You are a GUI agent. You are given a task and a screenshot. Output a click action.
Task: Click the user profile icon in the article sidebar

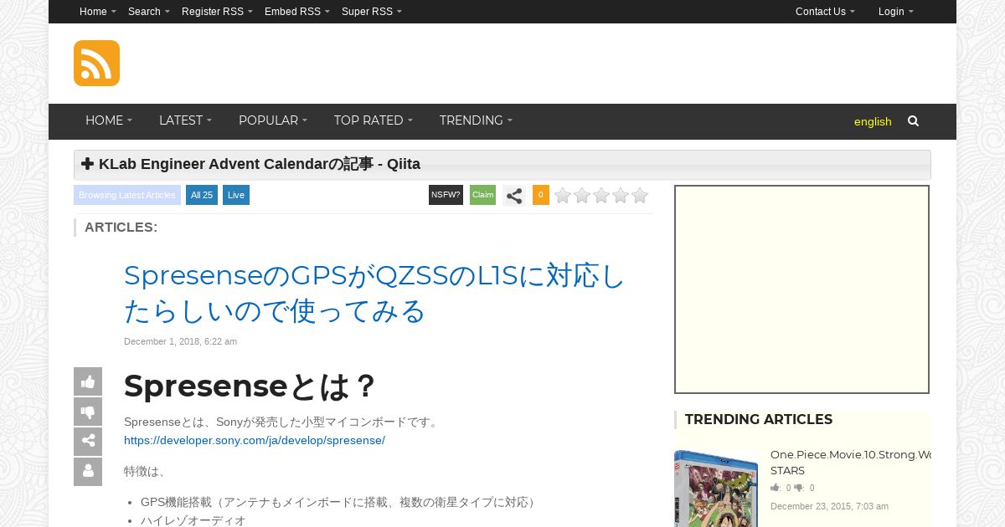point(88,472)
